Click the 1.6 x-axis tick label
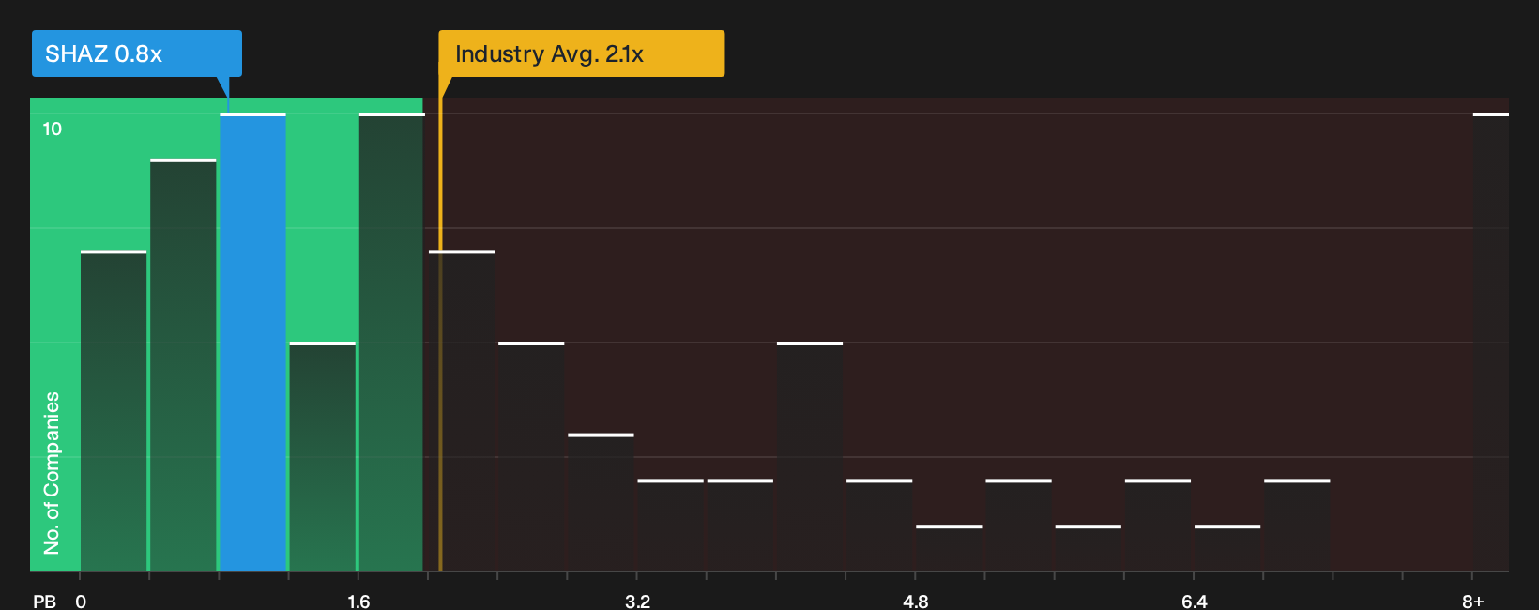 point(358,601)
